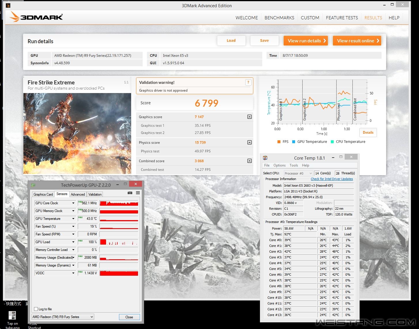Collapse the Graphics score section
This screenshot has height=329, width=419.
(250, 117)
